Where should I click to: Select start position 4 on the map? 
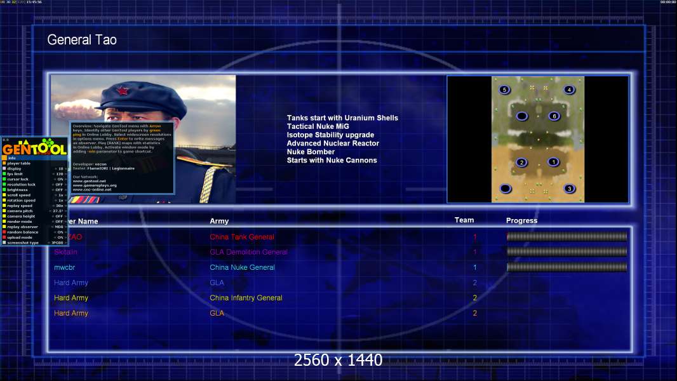point(569,90)
